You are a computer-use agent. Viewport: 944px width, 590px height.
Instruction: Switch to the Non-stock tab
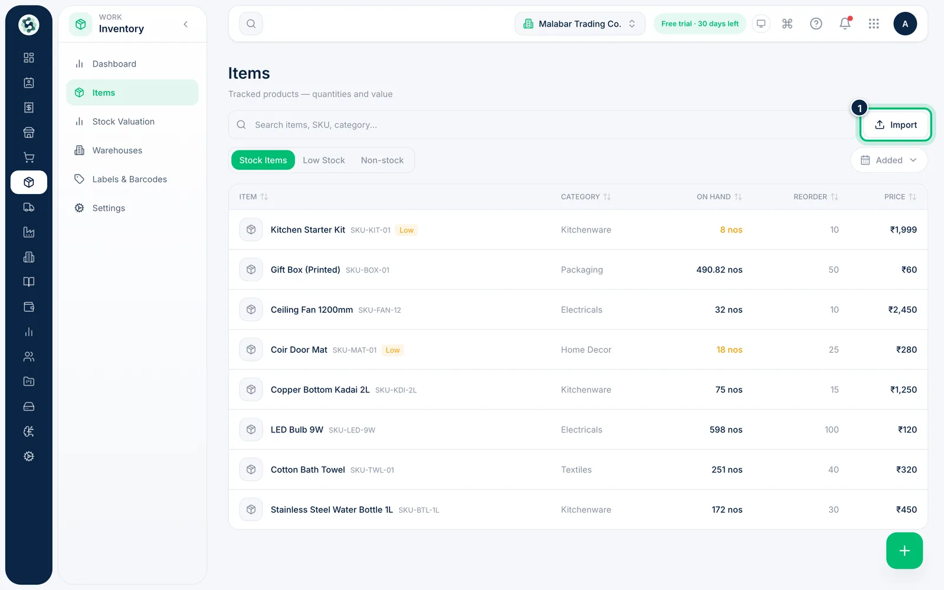[x=382, y=160]
